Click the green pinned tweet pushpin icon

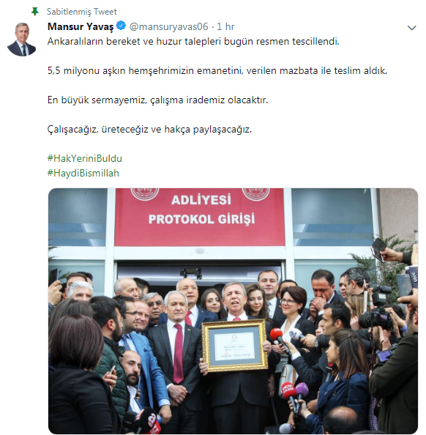(35, 12)
